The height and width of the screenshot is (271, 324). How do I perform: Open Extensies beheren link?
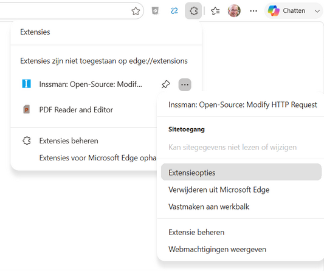click(69, 140)
